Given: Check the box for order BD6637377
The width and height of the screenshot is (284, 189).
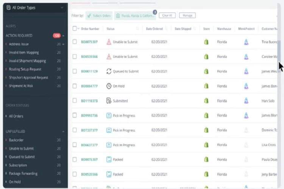Looking at the screenshot, I should click(75, 145).
